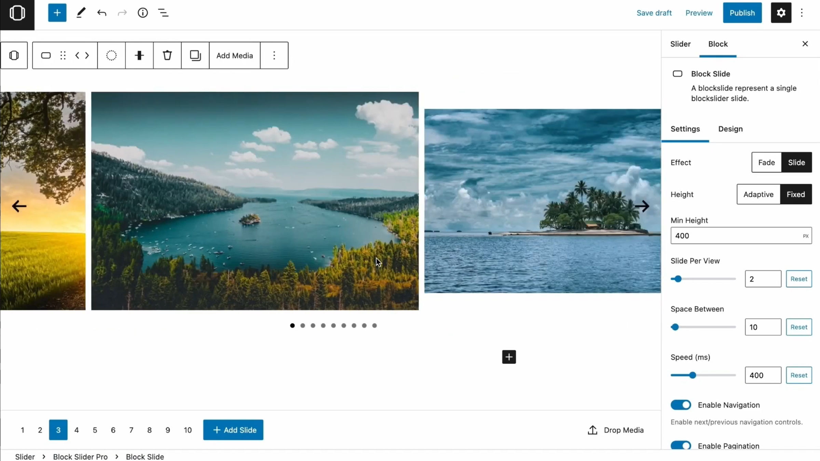Open the block inserter
This screenshot has width=820, height=461.
click(x=57, y=13)
